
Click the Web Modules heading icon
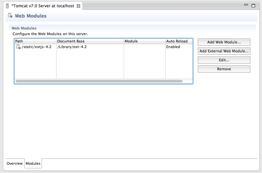[10, 16]
